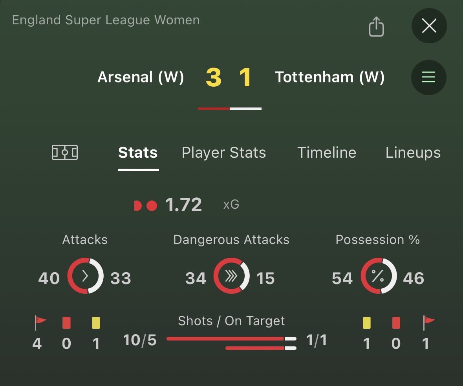Tap Arsenal's corner flag icon
The image size is (463, 386).
[x=40, y=322]
